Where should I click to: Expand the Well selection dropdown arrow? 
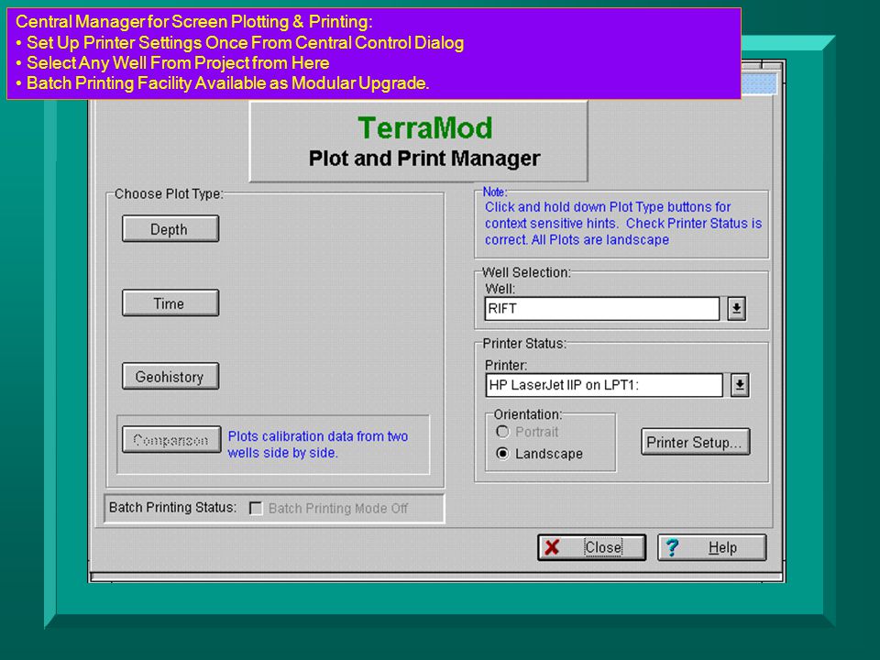(x=736, y=309)
